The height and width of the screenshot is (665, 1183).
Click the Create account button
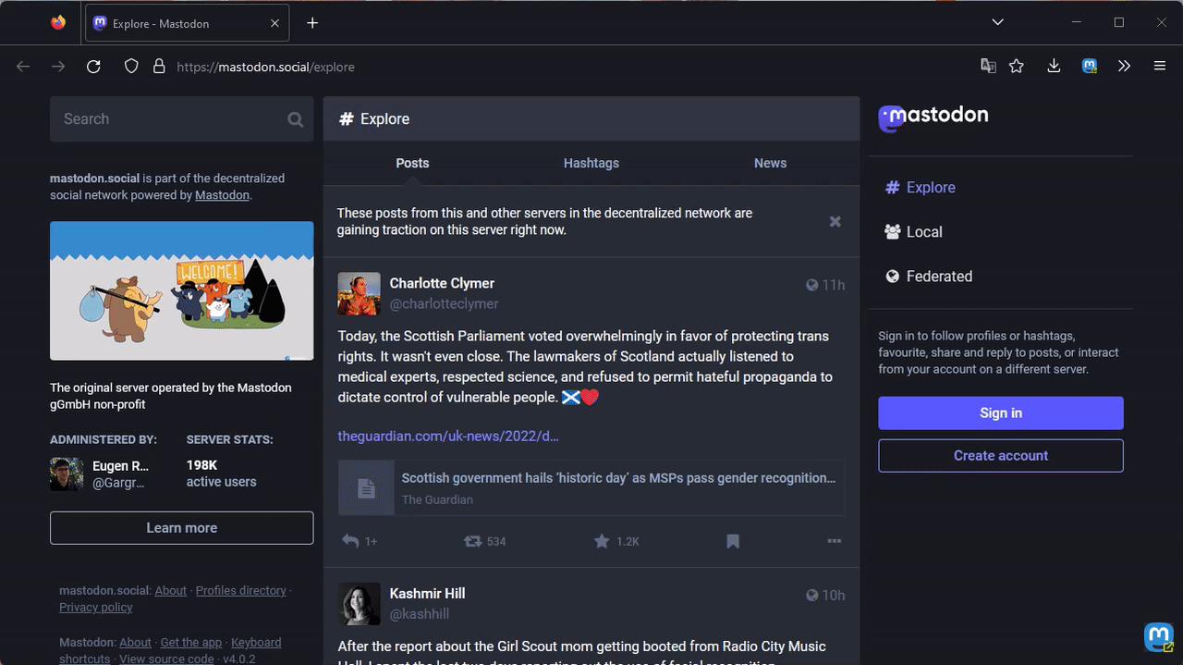tap(1001, 456)
